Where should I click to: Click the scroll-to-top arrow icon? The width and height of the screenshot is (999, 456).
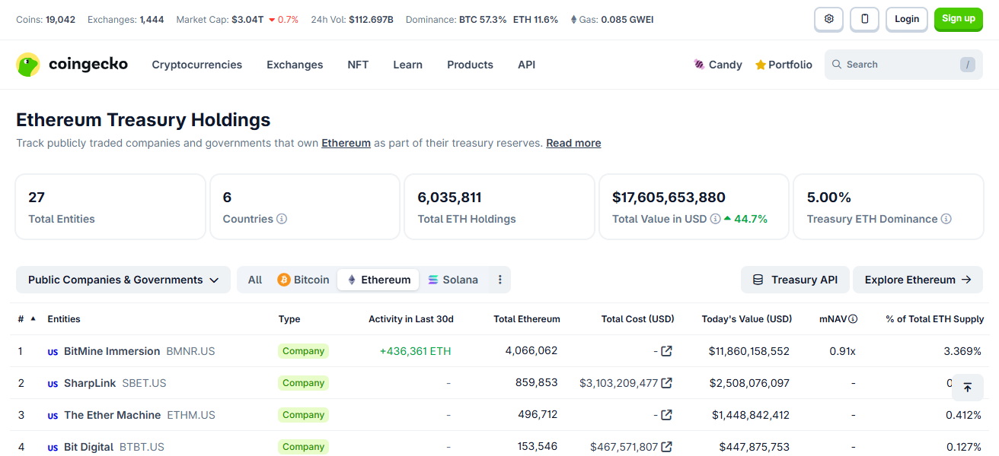(968, 388)
